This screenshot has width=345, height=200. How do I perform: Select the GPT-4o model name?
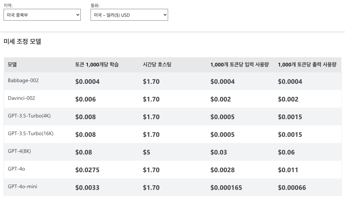coord(16,169)
